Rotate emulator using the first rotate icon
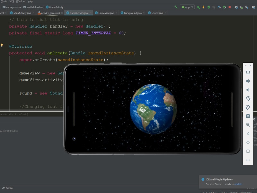This screenshot has height=193, width=257. [248, 99]
